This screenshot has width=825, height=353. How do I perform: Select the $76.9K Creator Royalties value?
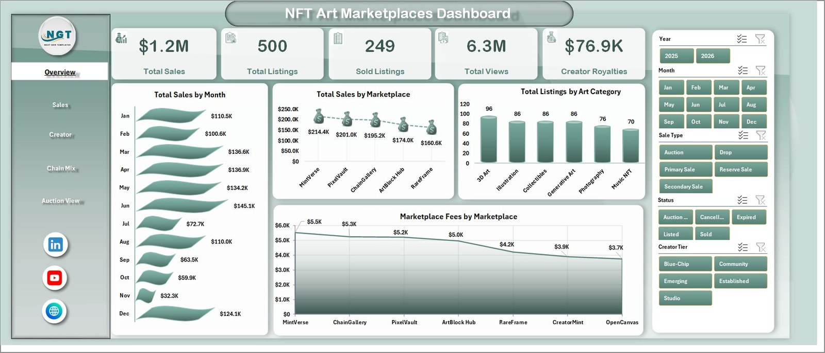594,46
